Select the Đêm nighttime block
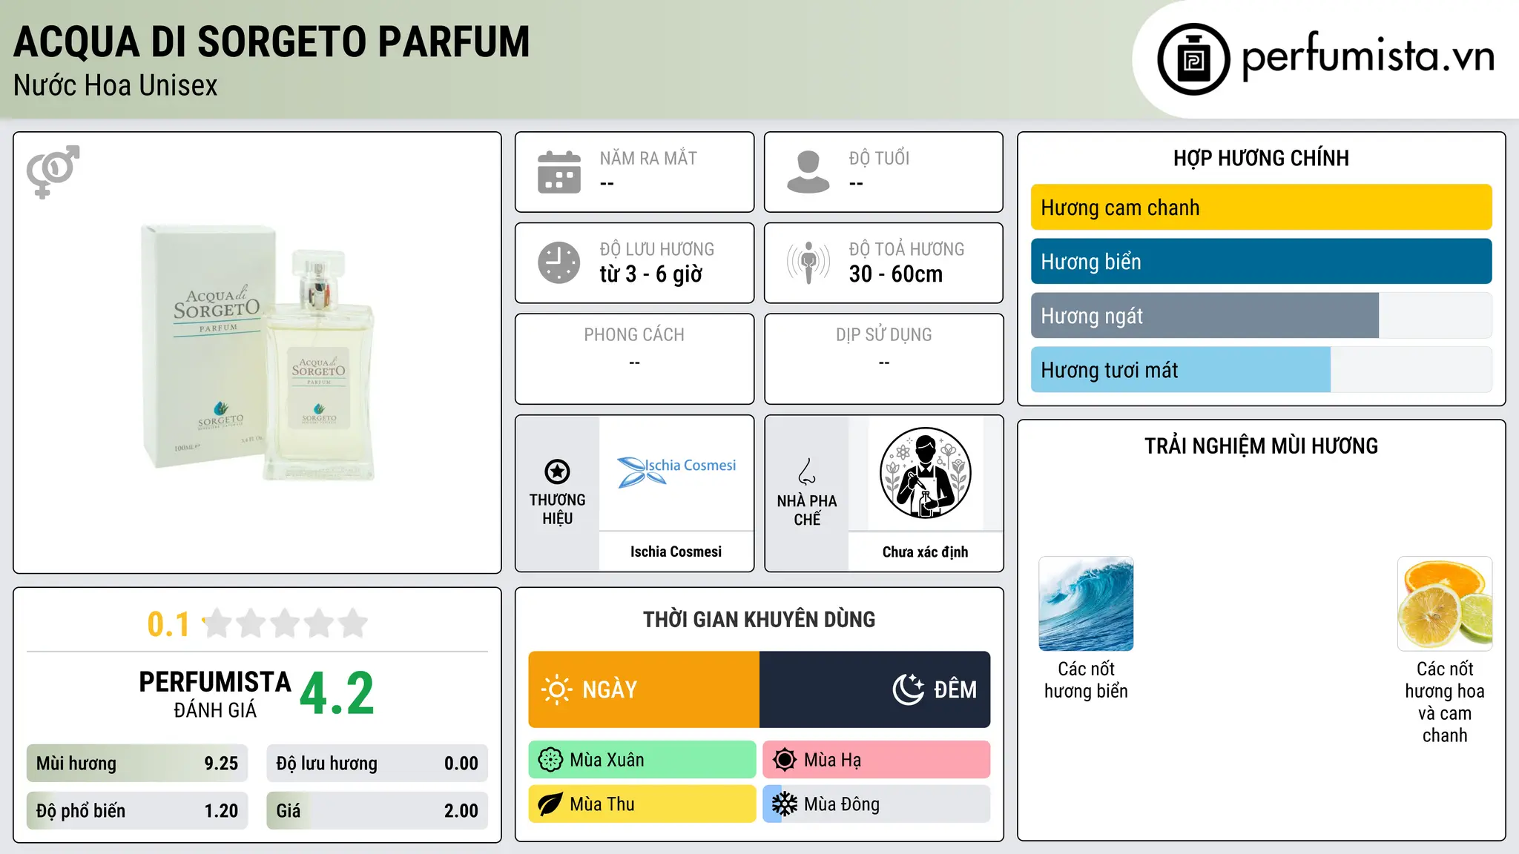 coord(875,689)
